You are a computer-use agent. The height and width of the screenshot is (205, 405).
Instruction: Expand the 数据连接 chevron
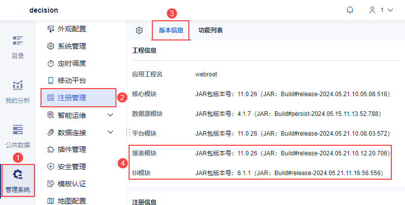click(x=111, y=133)
